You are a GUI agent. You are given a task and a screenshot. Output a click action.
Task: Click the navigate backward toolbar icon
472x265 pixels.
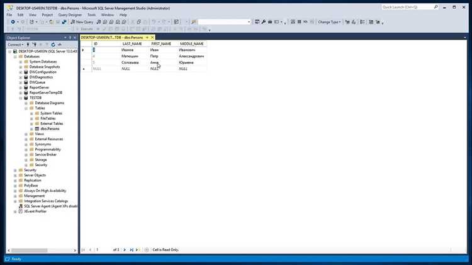[13, 22]
